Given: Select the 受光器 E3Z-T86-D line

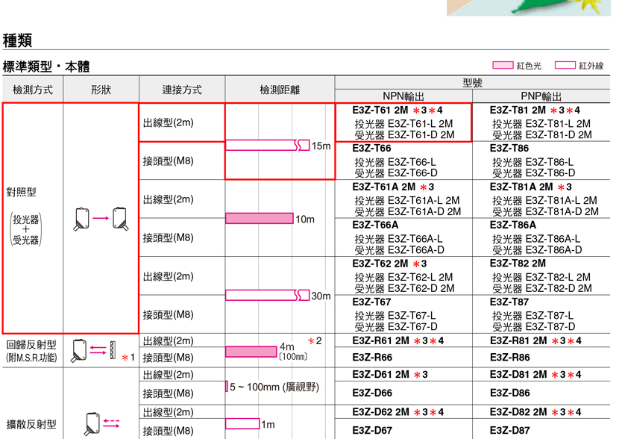Looking at the screenshot, I should point(533,172).
